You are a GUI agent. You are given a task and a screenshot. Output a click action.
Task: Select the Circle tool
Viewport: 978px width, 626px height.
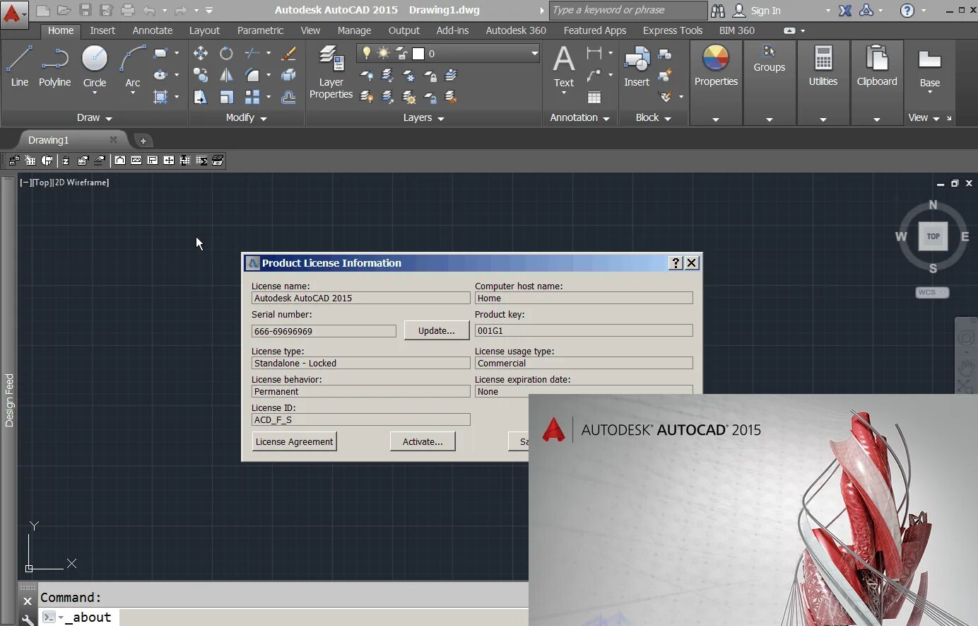tap(95, 64)
